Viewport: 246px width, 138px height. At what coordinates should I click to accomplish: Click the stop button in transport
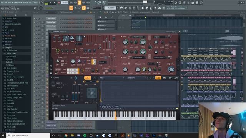click(x=55, y=3)
